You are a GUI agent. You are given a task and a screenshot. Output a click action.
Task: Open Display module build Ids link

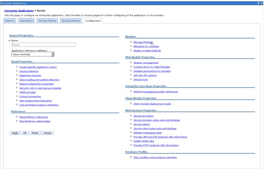pyautogui.click(x=147, y=51)
